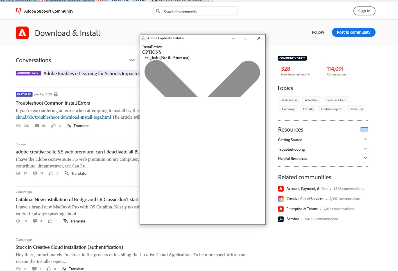Open Stuck in Creative Cloud Installation post

[69, 247]
